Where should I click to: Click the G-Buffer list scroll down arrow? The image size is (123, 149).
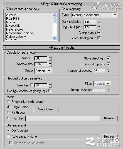55,38
